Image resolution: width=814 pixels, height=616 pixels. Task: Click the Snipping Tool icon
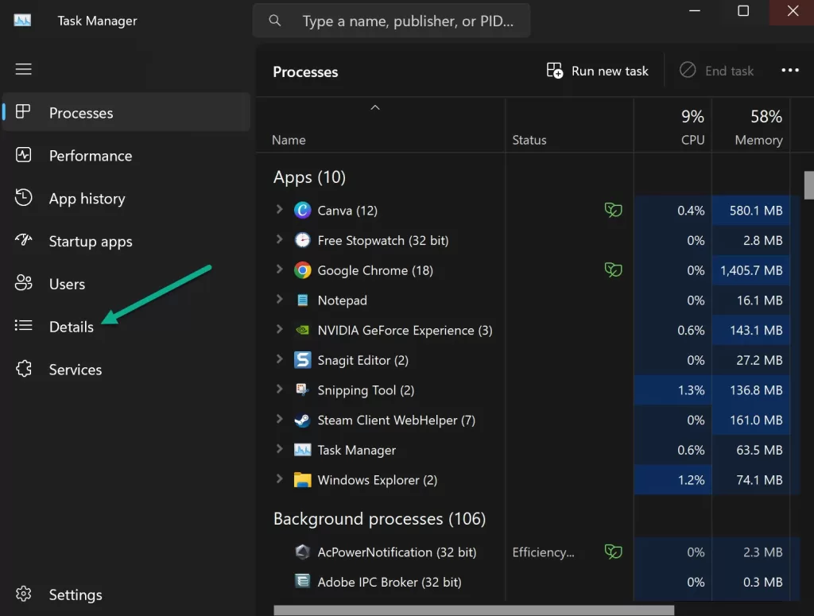coord(303,389)
